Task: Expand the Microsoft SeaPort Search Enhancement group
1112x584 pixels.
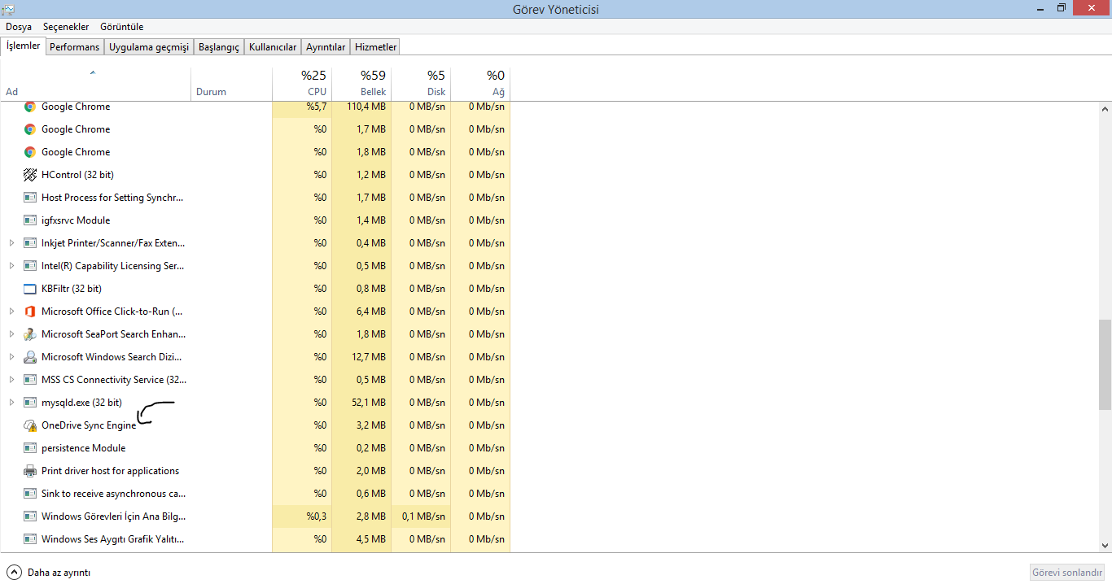Action: point(11,334)
